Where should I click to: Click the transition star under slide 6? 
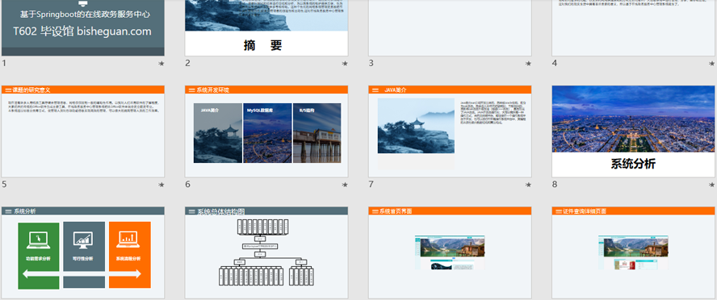pos(345,185)
